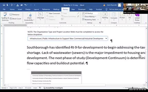Image resolution: width=148 pixels, height=92 pixels.
Task: Switch to the Design tab
Action: (x=28, y=9)
